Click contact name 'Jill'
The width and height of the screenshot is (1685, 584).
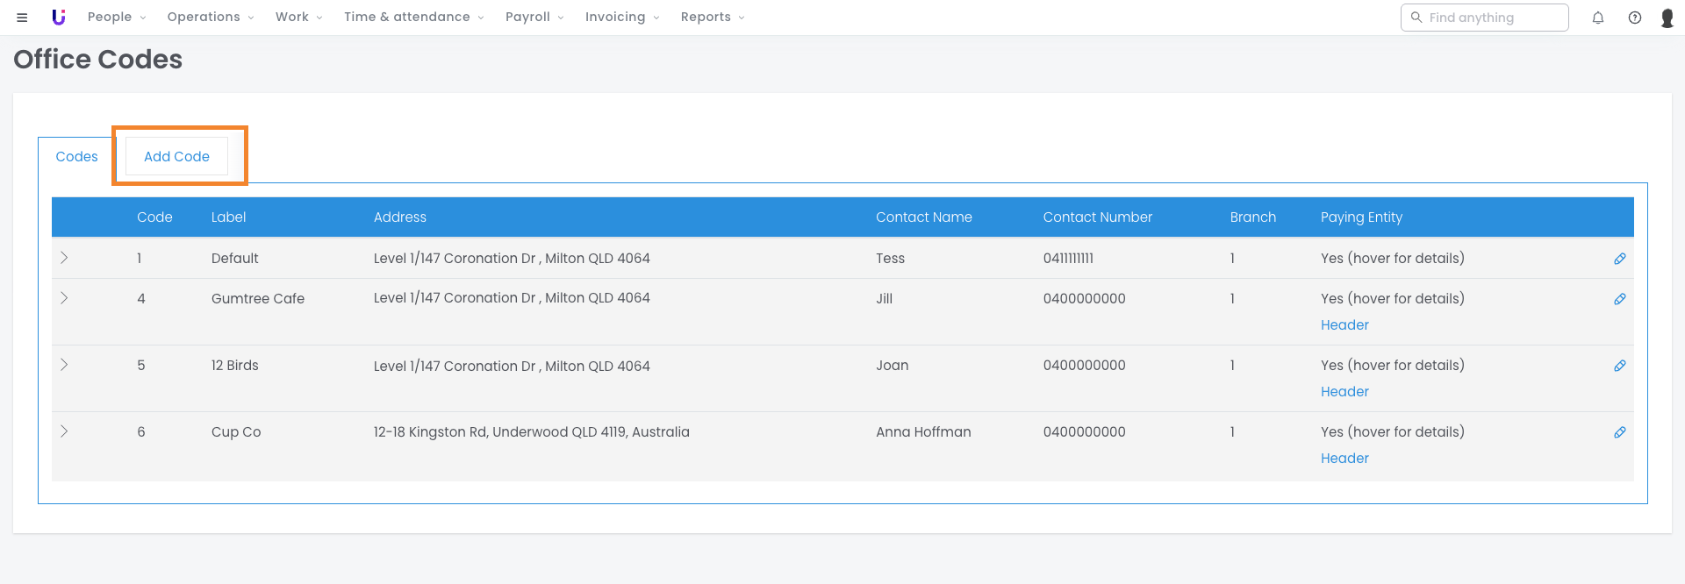click(884, 299)
